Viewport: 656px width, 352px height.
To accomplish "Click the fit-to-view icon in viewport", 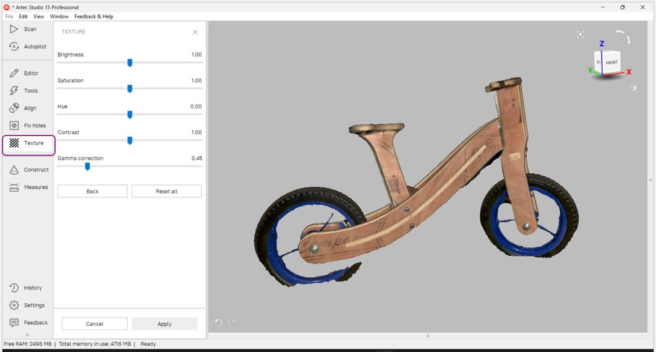I will [x=581, y=34].
